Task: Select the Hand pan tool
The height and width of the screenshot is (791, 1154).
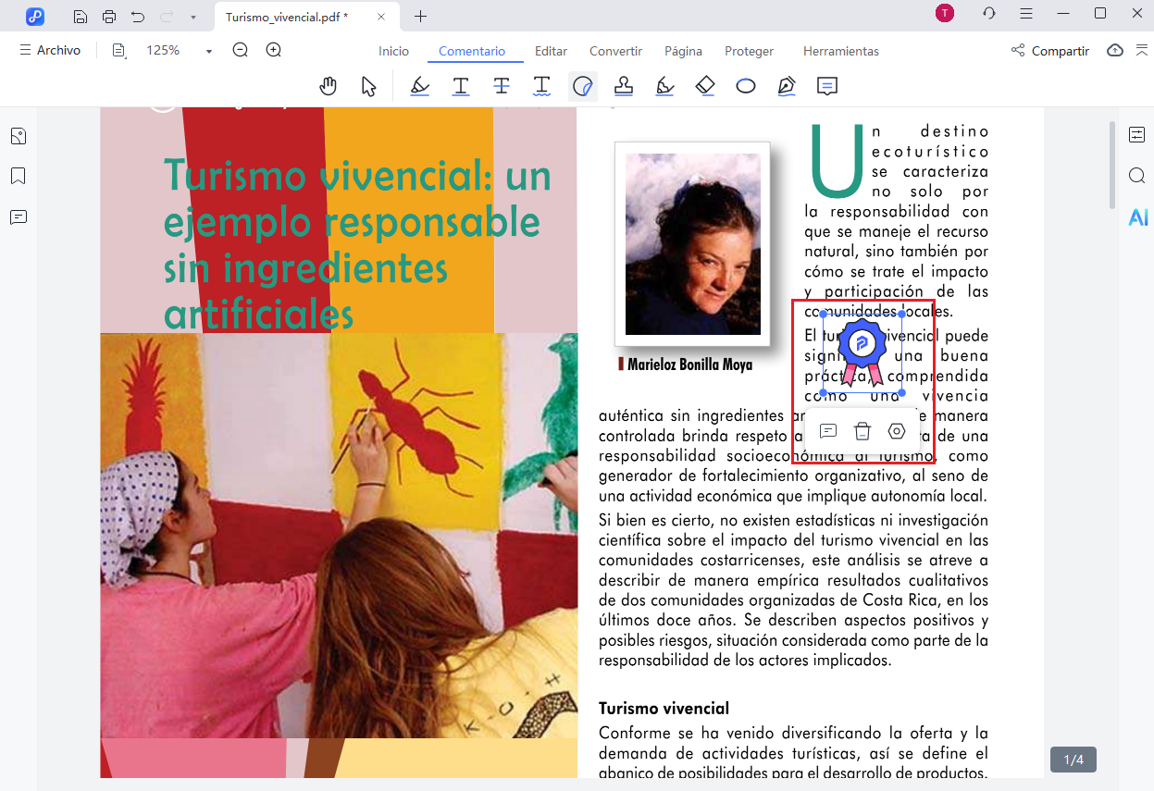Action: pyautogui.click(x=328, y=86)
